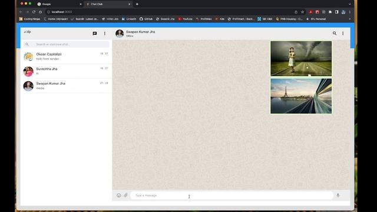377x212 pixels.
Task: Open the Swastik Jha bookmark
Action: pyautogui.click(x=166, y=19)
